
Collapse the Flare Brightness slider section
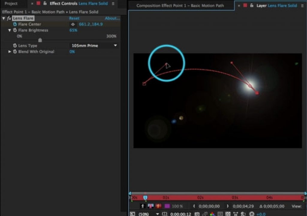coord(9,30)
